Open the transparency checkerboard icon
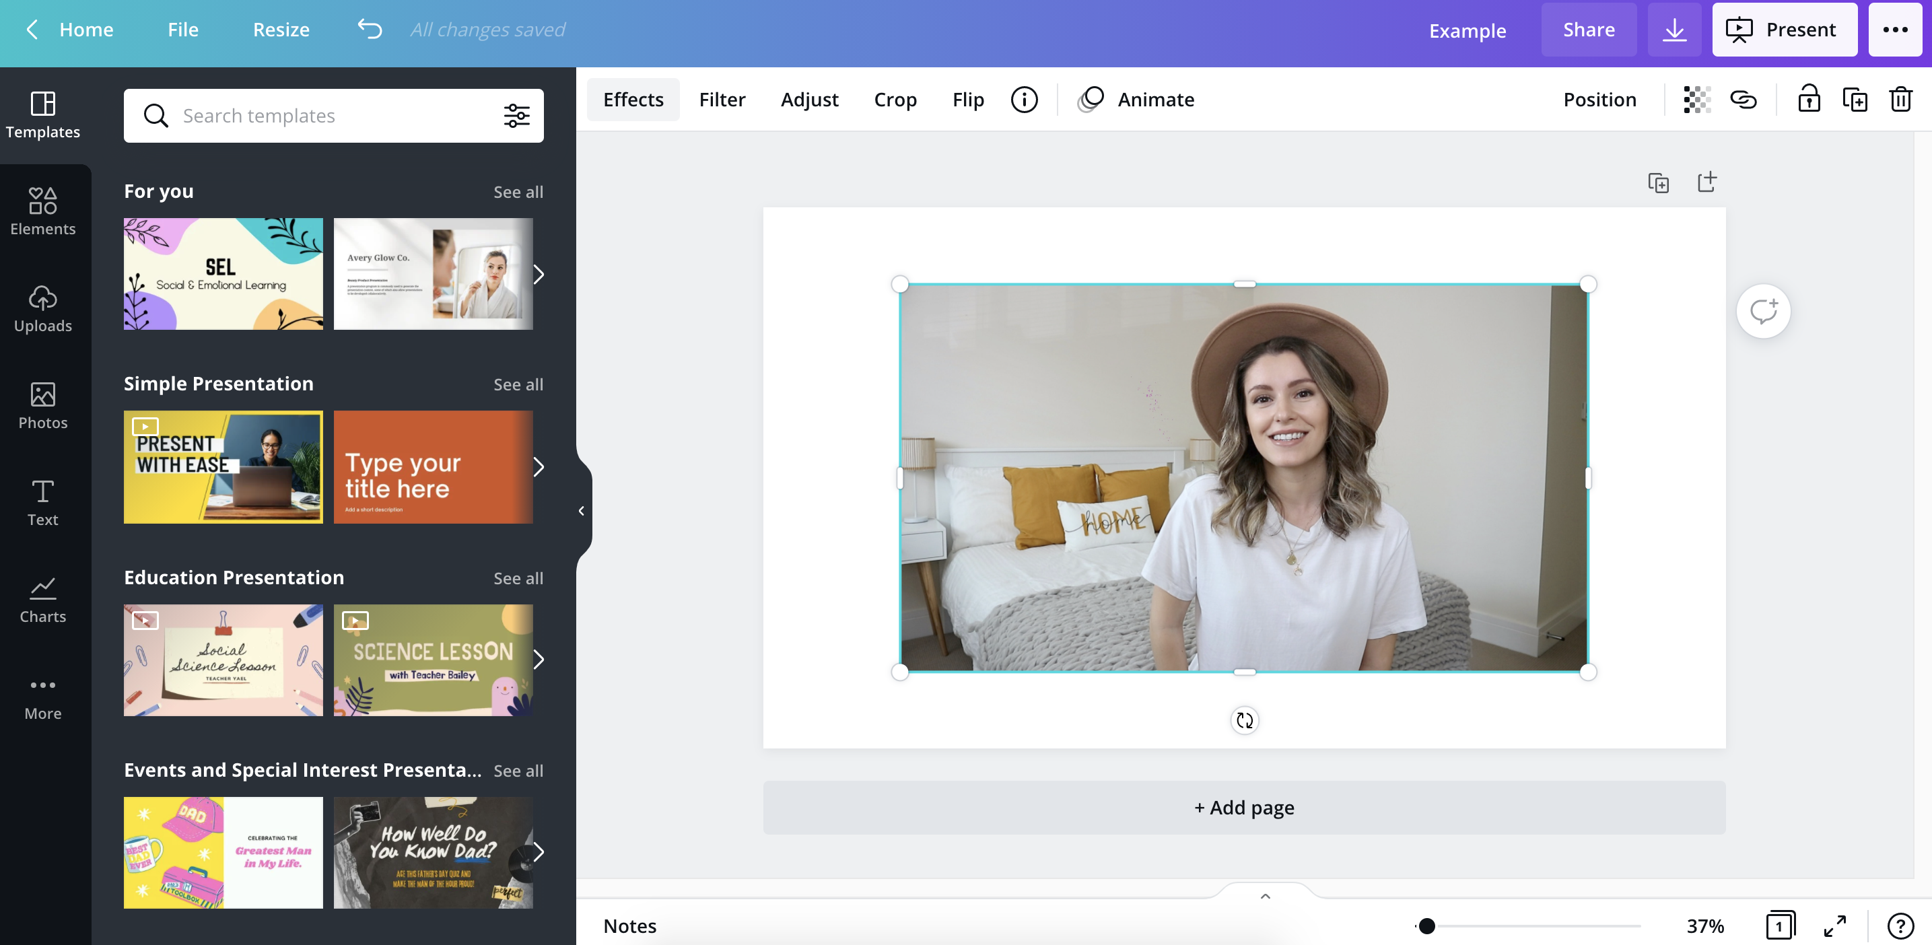 coord(1696,99)
